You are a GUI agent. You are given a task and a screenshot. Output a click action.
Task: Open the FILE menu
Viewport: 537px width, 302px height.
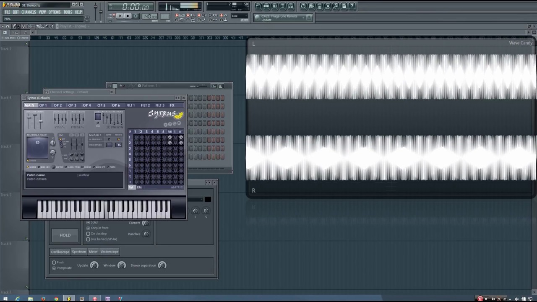tap(7, 12)
